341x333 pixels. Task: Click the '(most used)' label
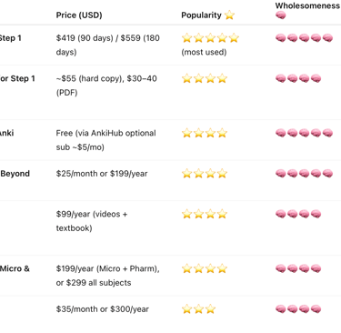[204, 52]
